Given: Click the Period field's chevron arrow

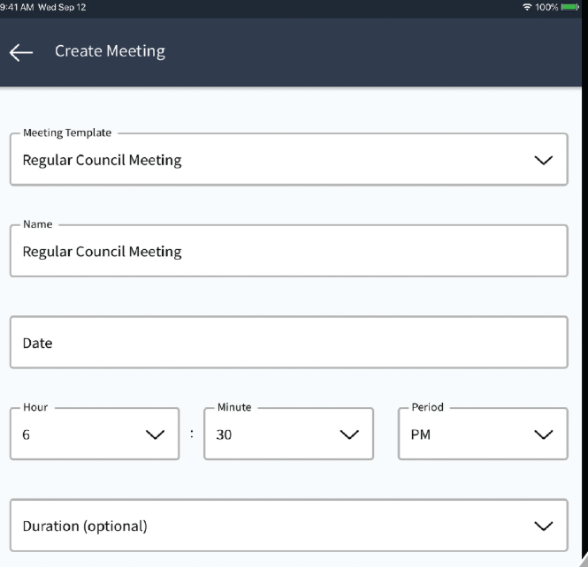Looking at the screenshot, I should click(x=544, y=435).
